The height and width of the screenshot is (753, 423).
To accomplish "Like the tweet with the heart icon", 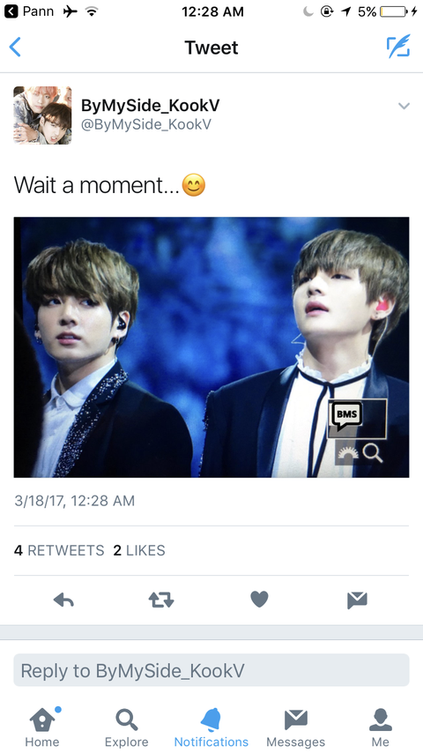I will tap(259, 600).
